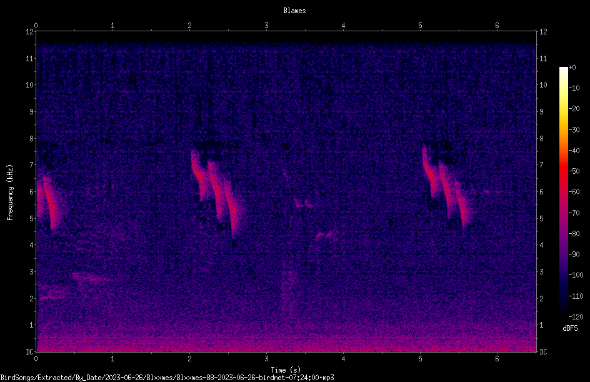Click the "0" tick on the top time axis
The height and width of the screenshot is (382, 590).
coord(36,26)
